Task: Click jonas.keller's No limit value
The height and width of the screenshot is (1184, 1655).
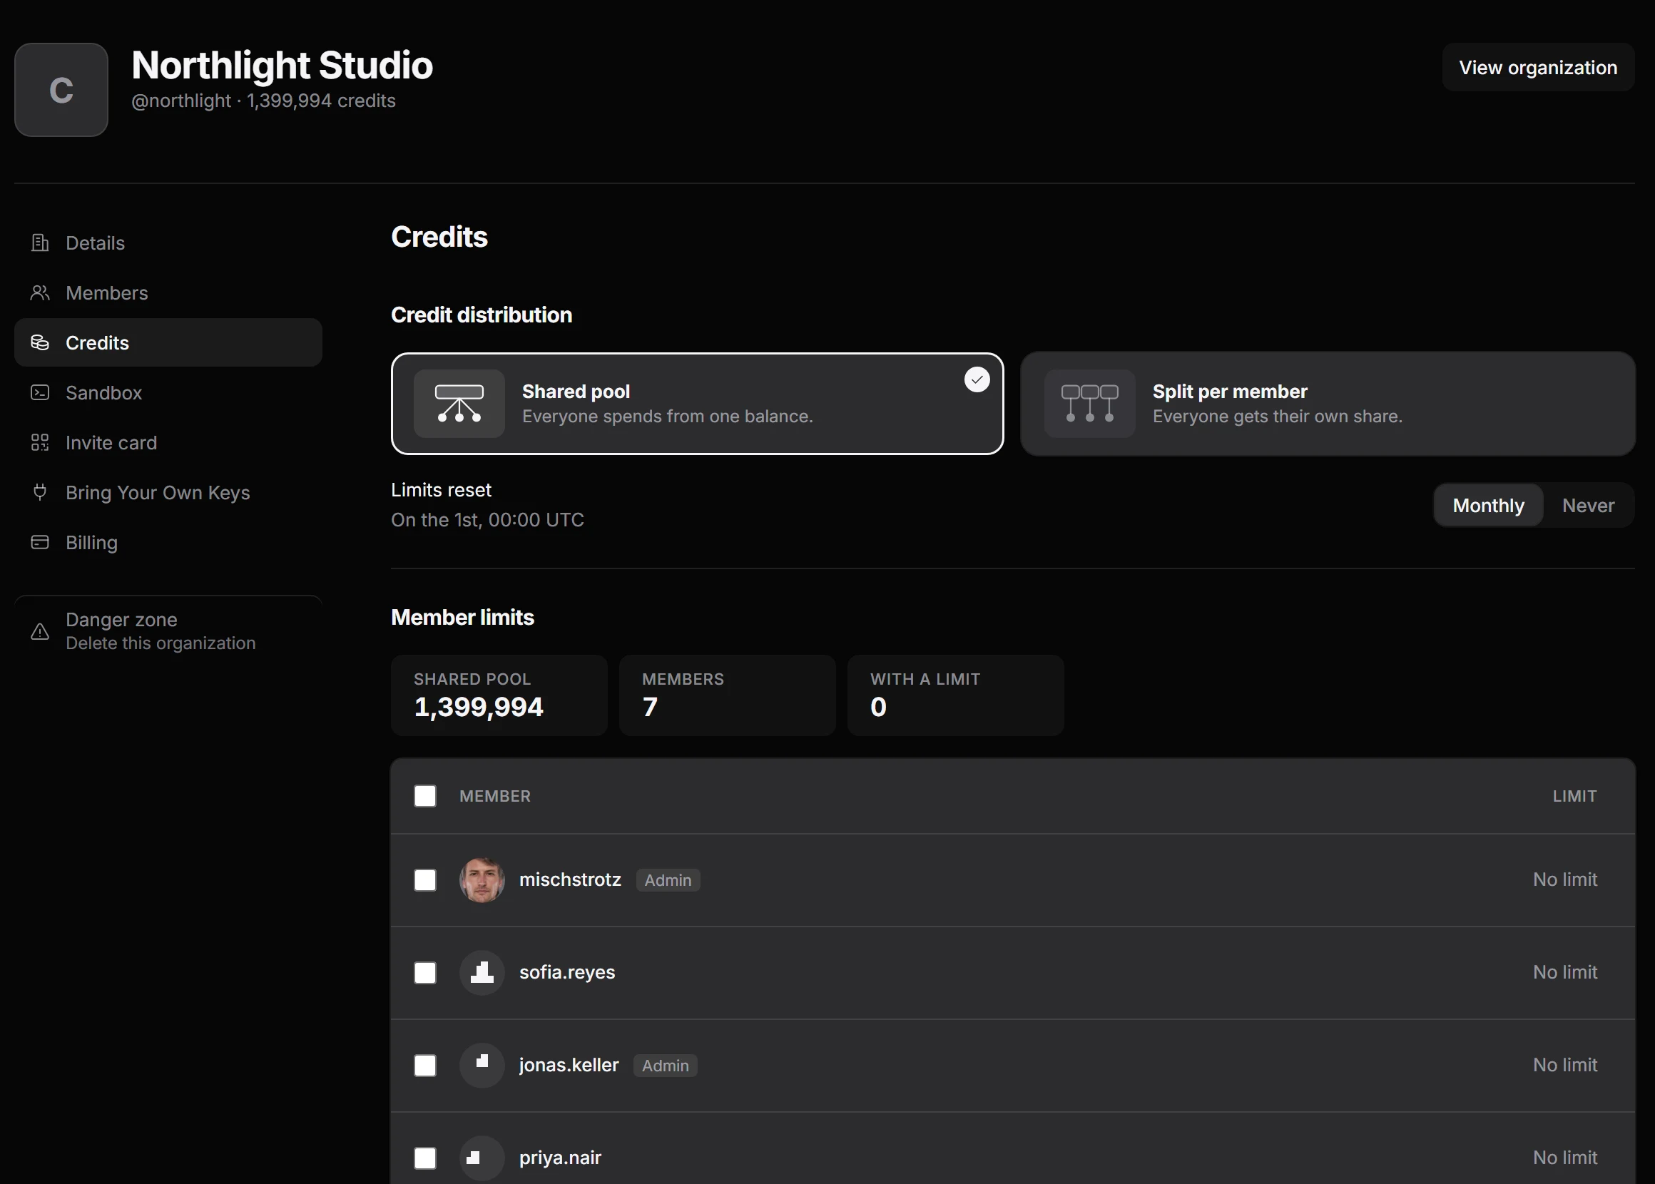Action: (1564, 1064)
